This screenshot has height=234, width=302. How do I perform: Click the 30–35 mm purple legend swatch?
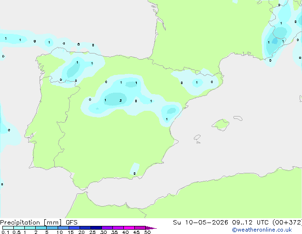point(107,228)
